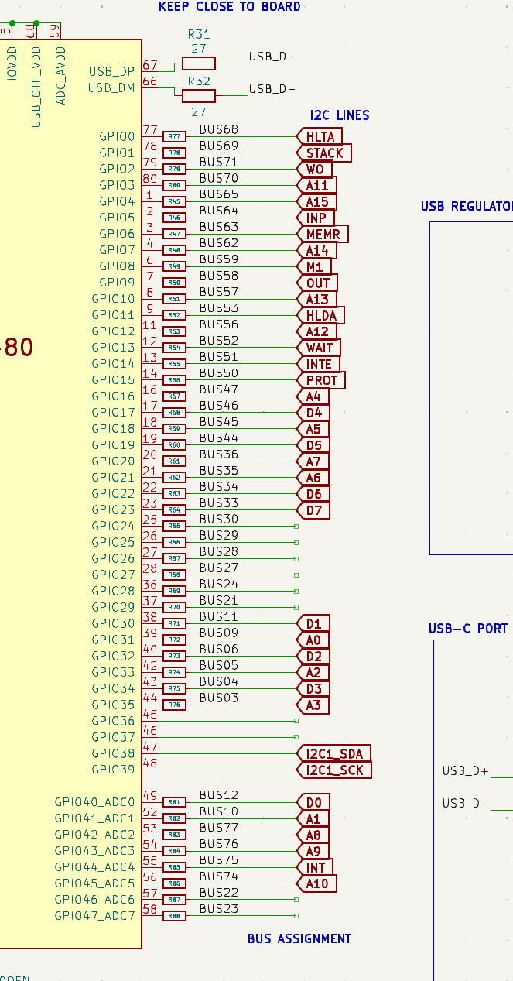Select the HLTA global label
The height and width of the screenshot is (981, 513).
pyautogui.click(x=320, y=137)
